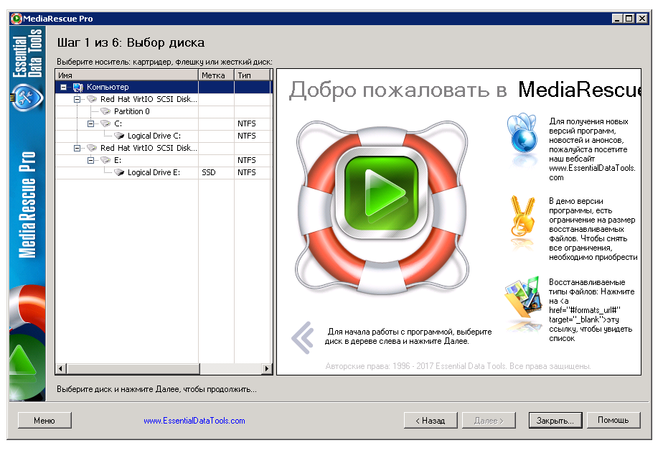The image size is (663, 453).
Task: Collapse the second Red Hat VirtIO SCSI Disk node
Action: [77, 149]
